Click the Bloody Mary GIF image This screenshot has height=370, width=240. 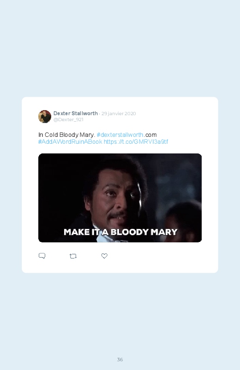(x=120, y=198)
